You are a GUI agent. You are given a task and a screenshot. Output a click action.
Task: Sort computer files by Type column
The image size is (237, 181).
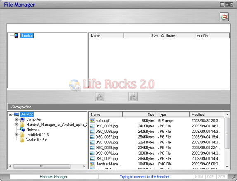(x=173, y=115)
